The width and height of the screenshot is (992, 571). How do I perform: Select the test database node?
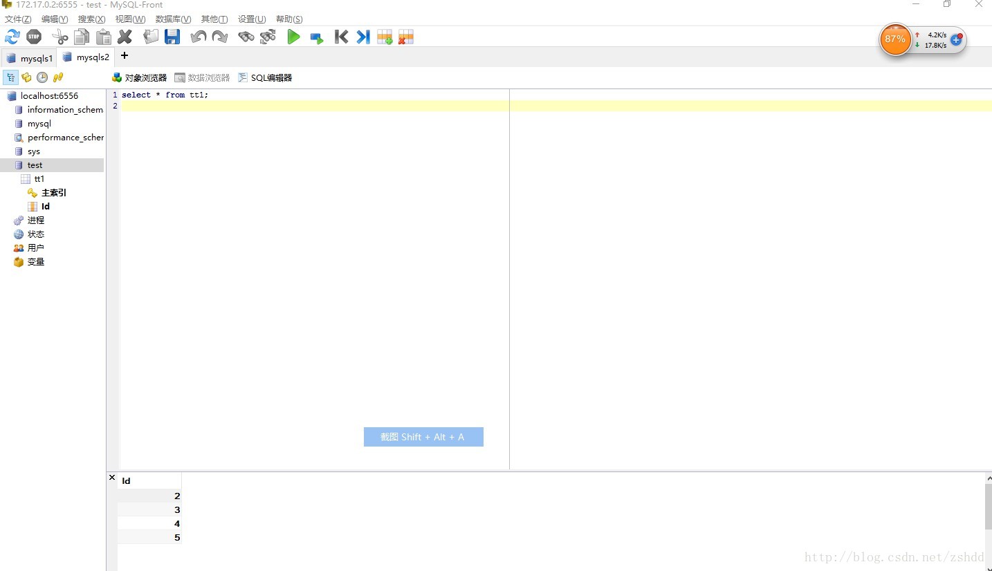52,165
